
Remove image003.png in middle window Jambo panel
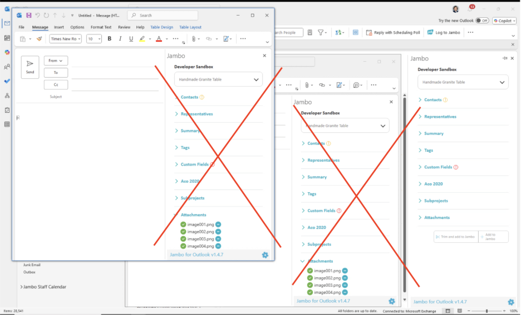(345, 285)
